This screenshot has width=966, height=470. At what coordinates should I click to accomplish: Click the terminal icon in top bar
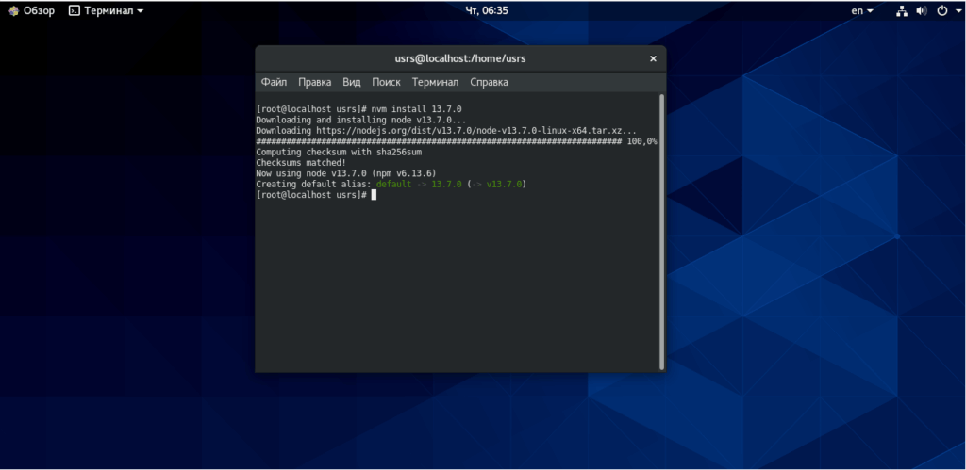point(75,10)
